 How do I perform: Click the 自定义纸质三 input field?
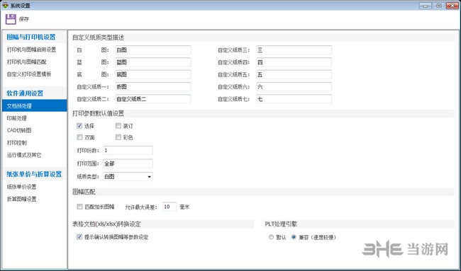pos(294,50)
